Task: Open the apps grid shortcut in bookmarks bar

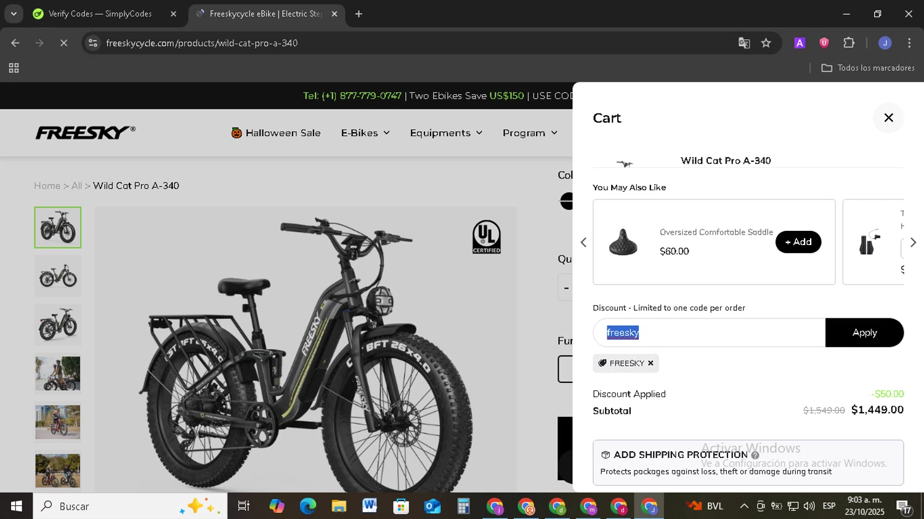Action: point(14,68)
